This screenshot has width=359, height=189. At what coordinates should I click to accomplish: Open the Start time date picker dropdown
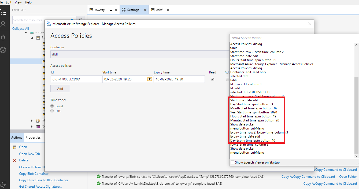(149, 79)
